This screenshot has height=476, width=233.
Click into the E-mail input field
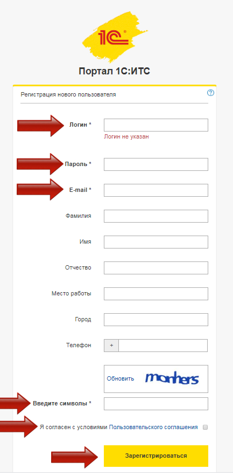(x=156, y=190)
